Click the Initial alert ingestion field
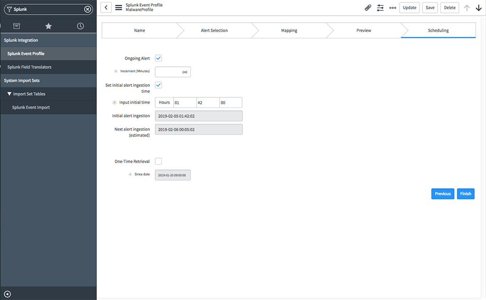The image size is (486, 300). [199, 116]
